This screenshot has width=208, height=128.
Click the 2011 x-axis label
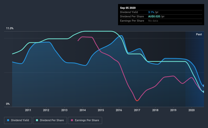[28, 110]
